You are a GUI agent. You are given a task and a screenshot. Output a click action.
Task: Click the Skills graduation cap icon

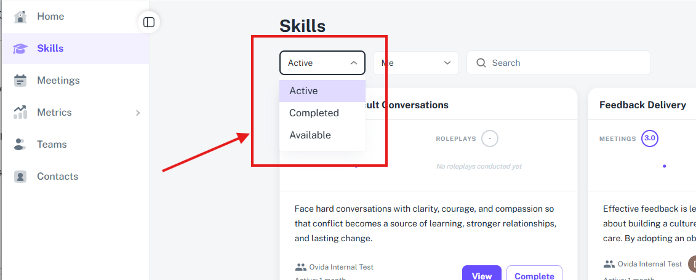tap(20, 49)
